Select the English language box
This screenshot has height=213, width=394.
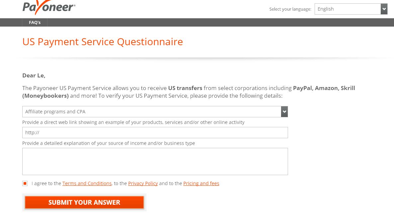pos(347,9)
